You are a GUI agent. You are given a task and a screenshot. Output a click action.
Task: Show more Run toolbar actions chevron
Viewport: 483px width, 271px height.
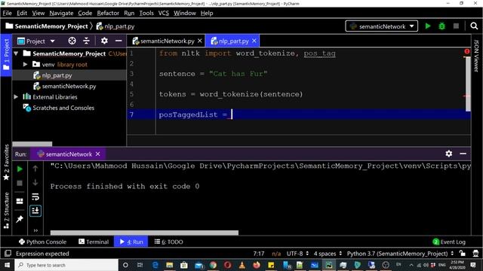tap(35, 230)
